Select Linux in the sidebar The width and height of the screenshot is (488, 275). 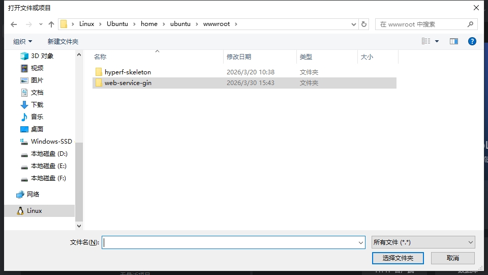tap(40, 211)
